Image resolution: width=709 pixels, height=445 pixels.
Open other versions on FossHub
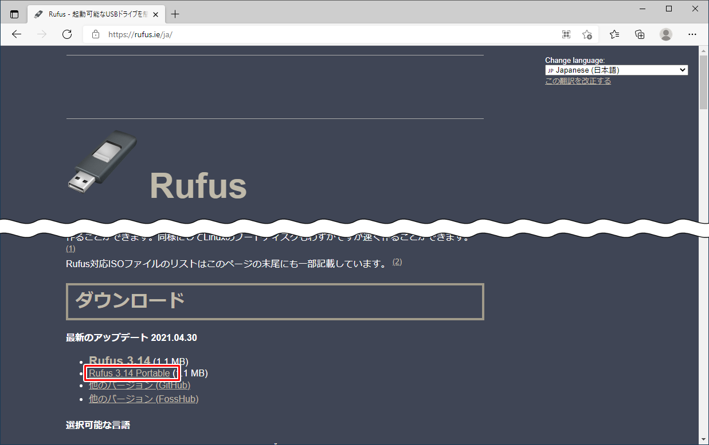pyautogui.click(x=143, y=399)
